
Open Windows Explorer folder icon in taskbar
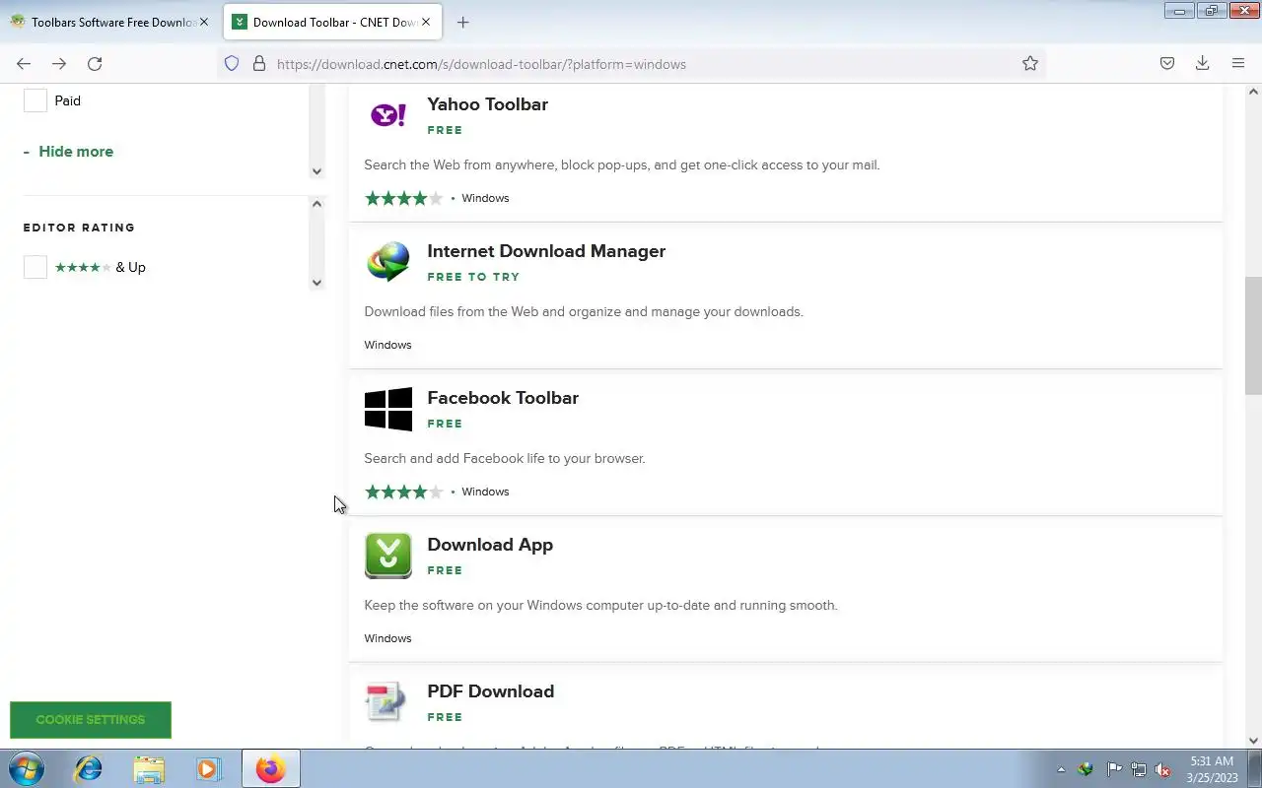coord(149,768)
